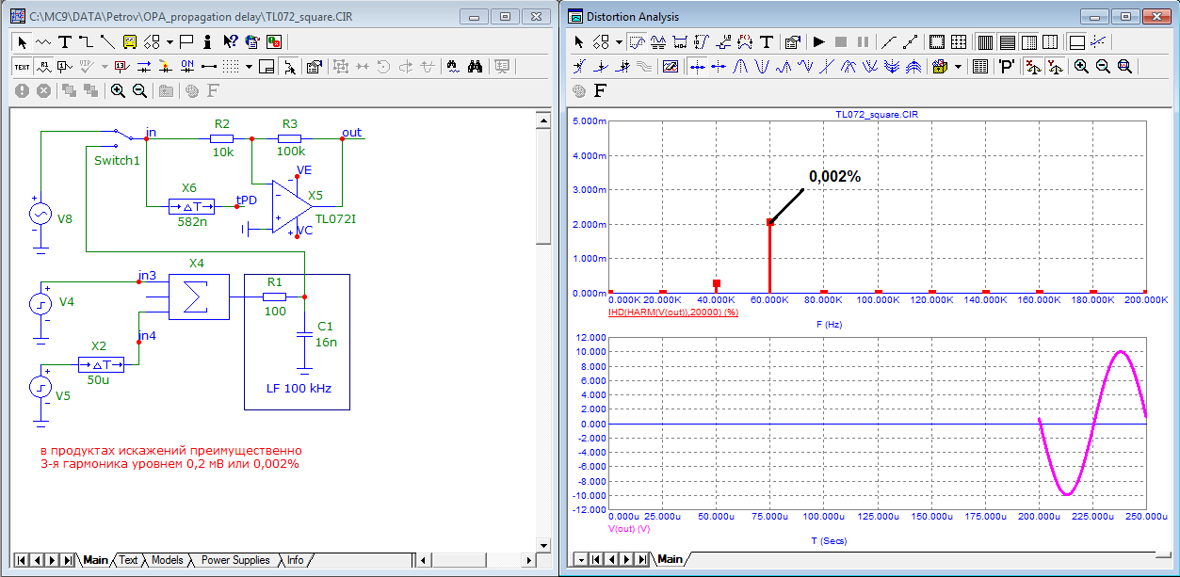Click the Wire drawing tool
This screenshot has width=1180, height=577.
pyautogui.click(x=86, y=41)
